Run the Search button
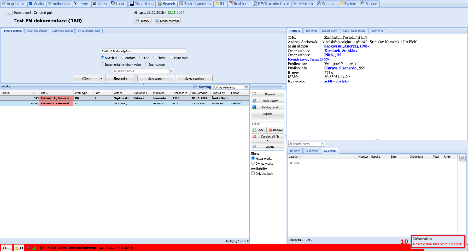Screen dimensions: 468x251 click(120, 79)
